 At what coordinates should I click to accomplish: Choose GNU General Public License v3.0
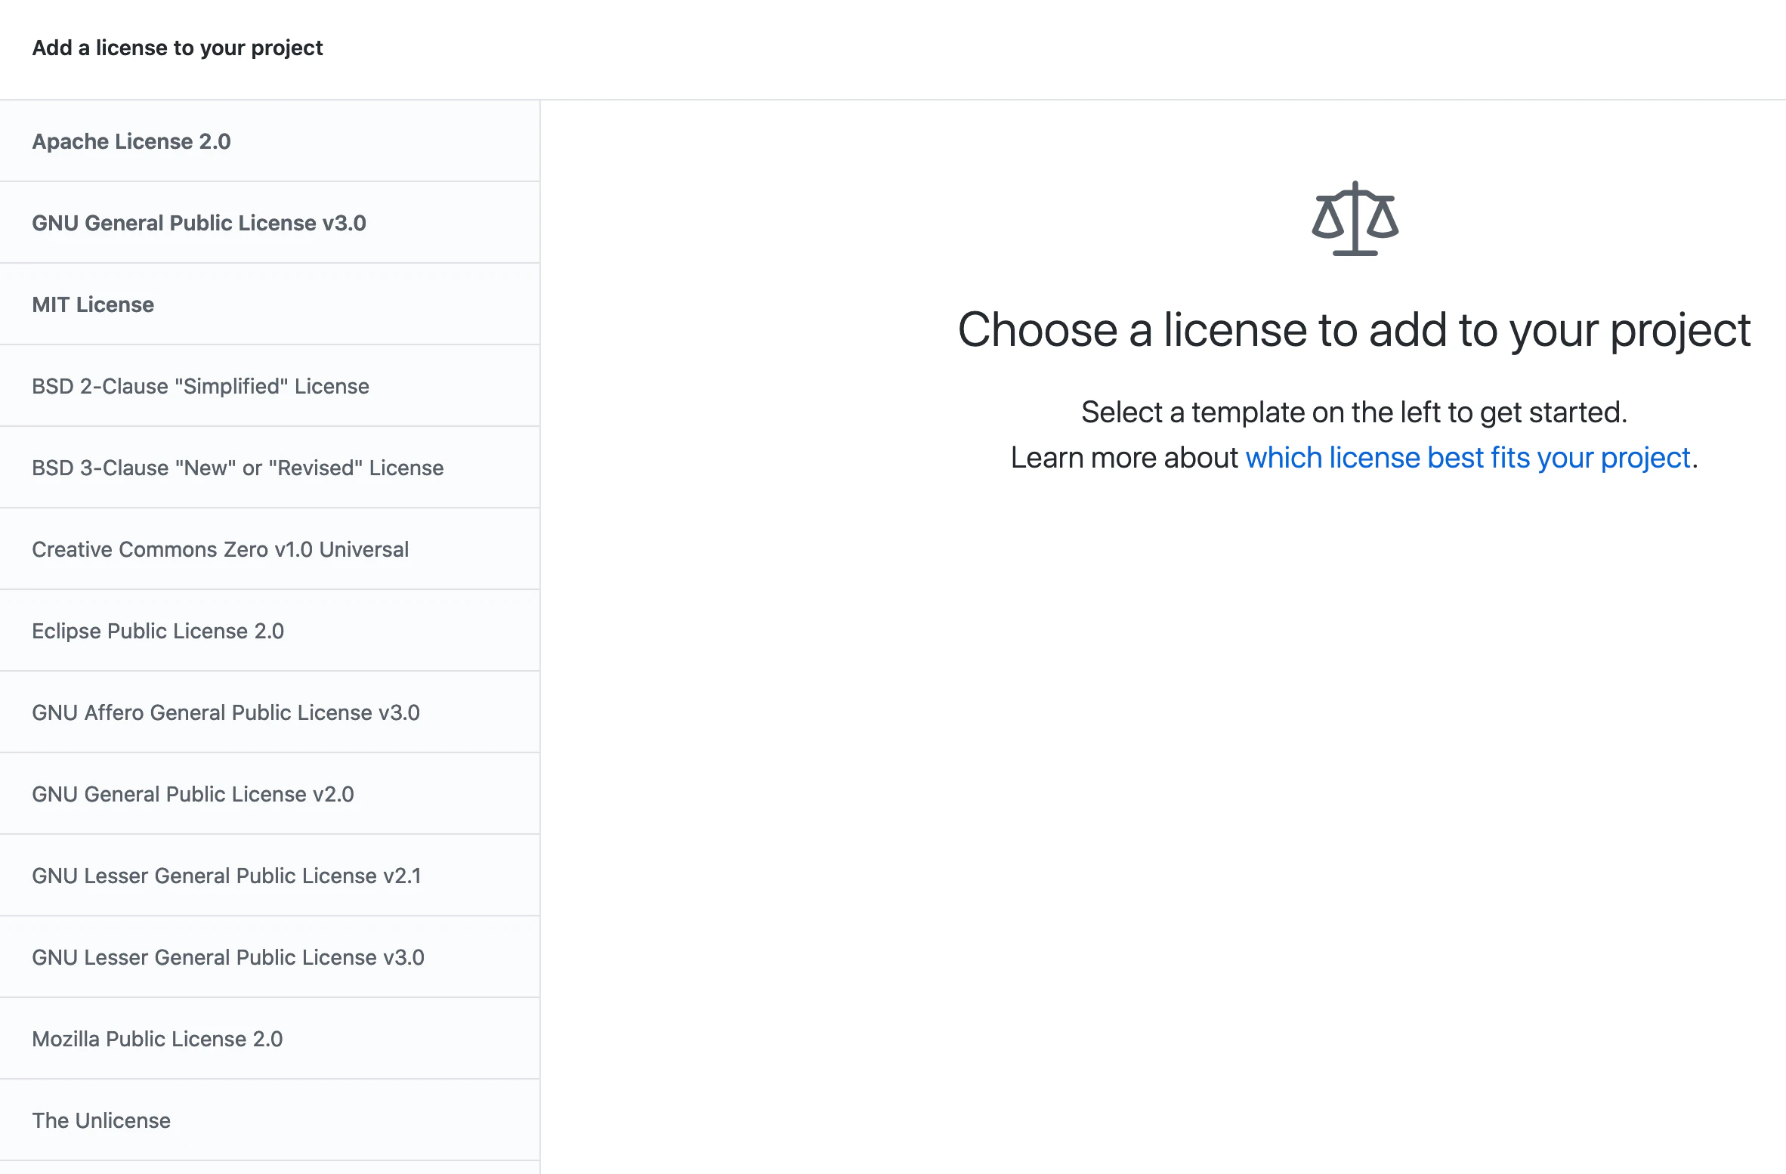[x=199, y=223]
